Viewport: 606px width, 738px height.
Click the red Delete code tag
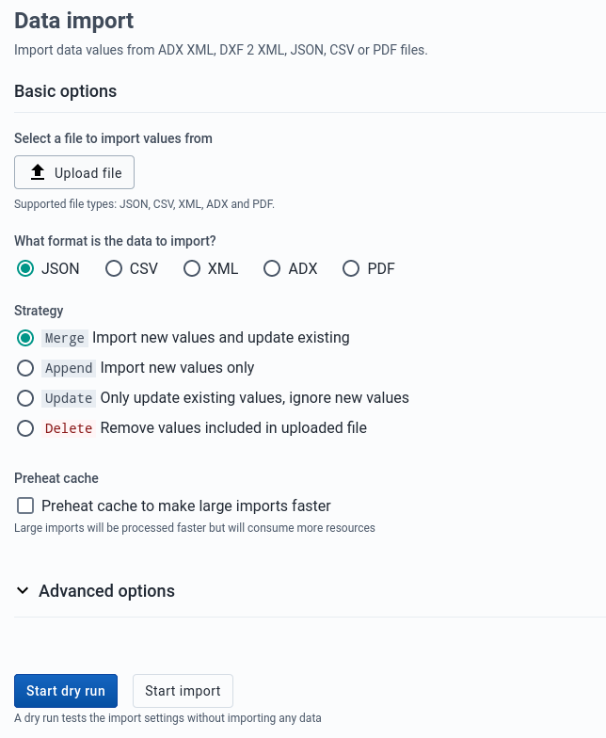click(69, 428)
